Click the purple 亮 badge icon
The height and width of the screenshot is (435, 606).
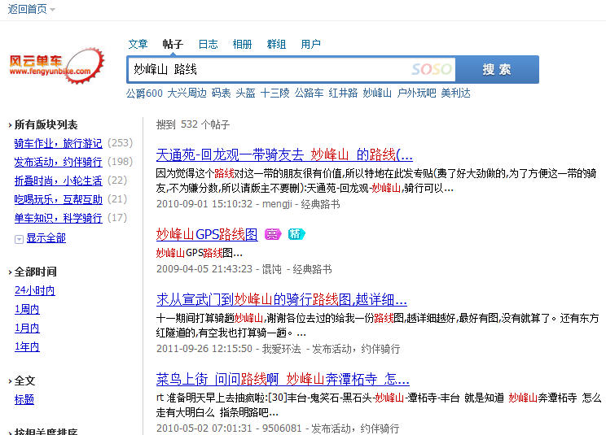point(272,235)
